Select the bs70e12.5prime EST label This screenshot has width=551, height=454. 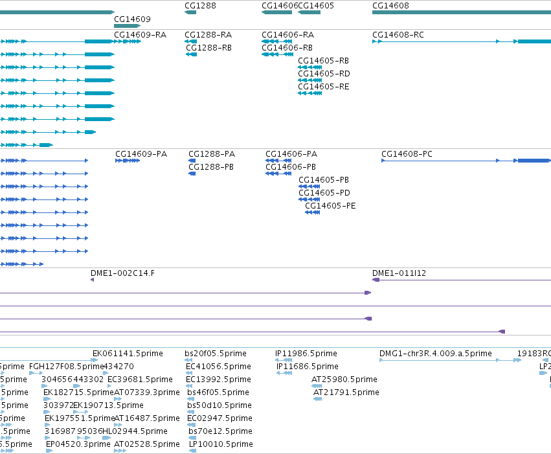[x=220, y=431]
